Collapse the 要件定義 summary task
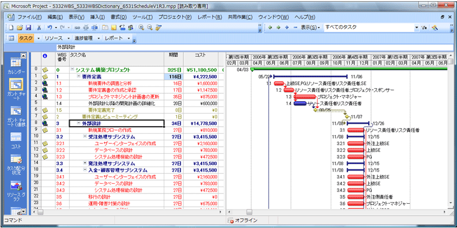The image size is (457, 228). pyautogui.click(x=79, y=76)
